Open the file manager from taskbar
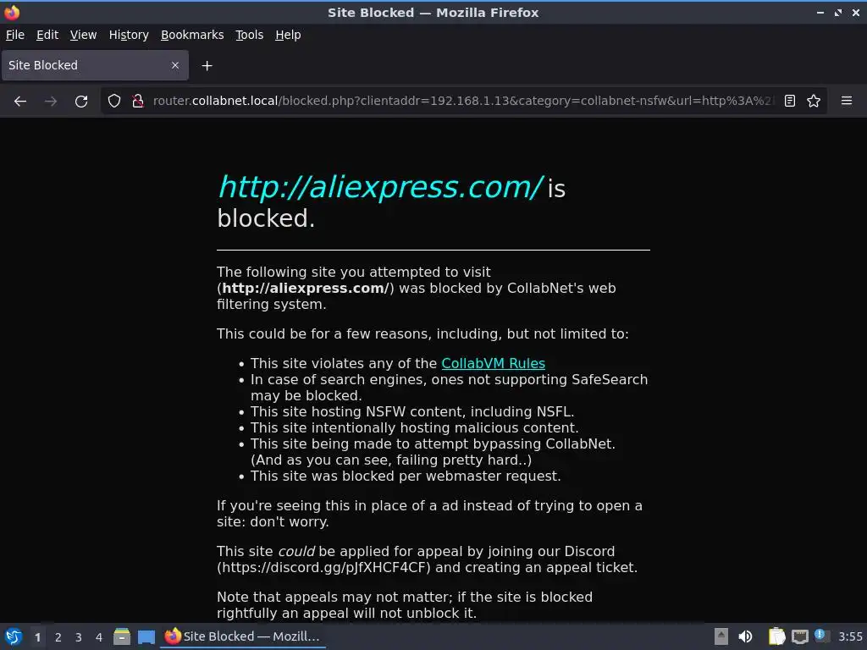Viewport: 867px width, 650px height. pyautogui.click(x=122, y=636)
